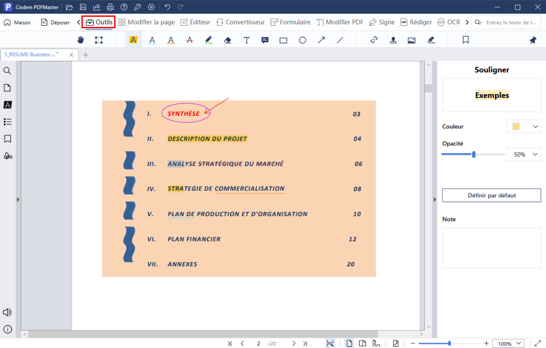Image resolution: width=546 pixels, height=348 pixels.
Task: Open the Déposer file menu
Action: 55,22
